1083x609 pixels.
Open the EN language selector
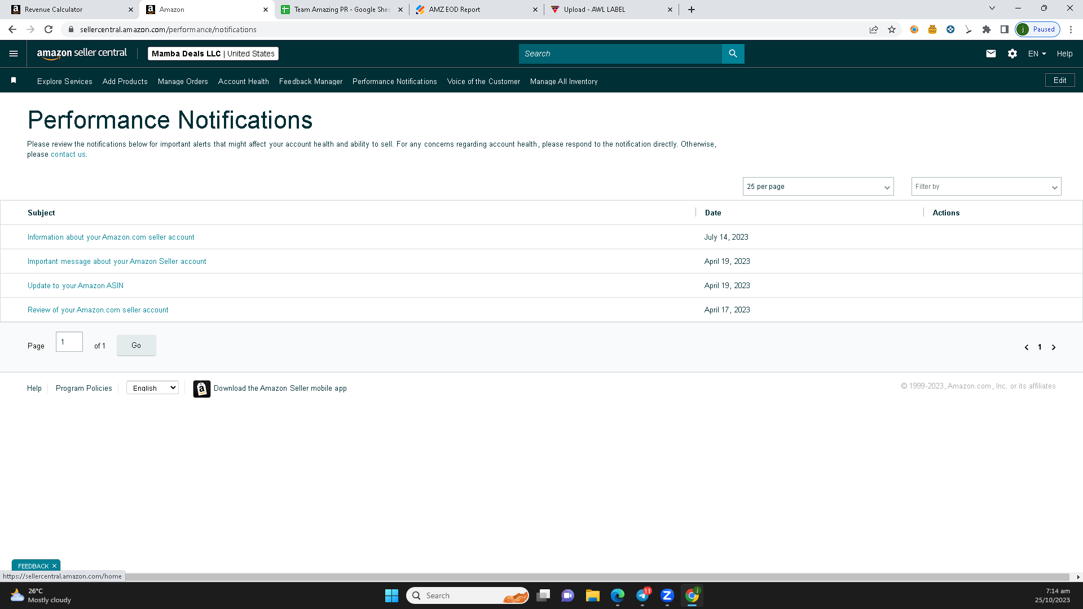(x=1037, y=54)
